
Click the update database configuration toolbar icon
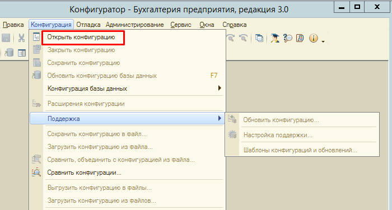9,53
